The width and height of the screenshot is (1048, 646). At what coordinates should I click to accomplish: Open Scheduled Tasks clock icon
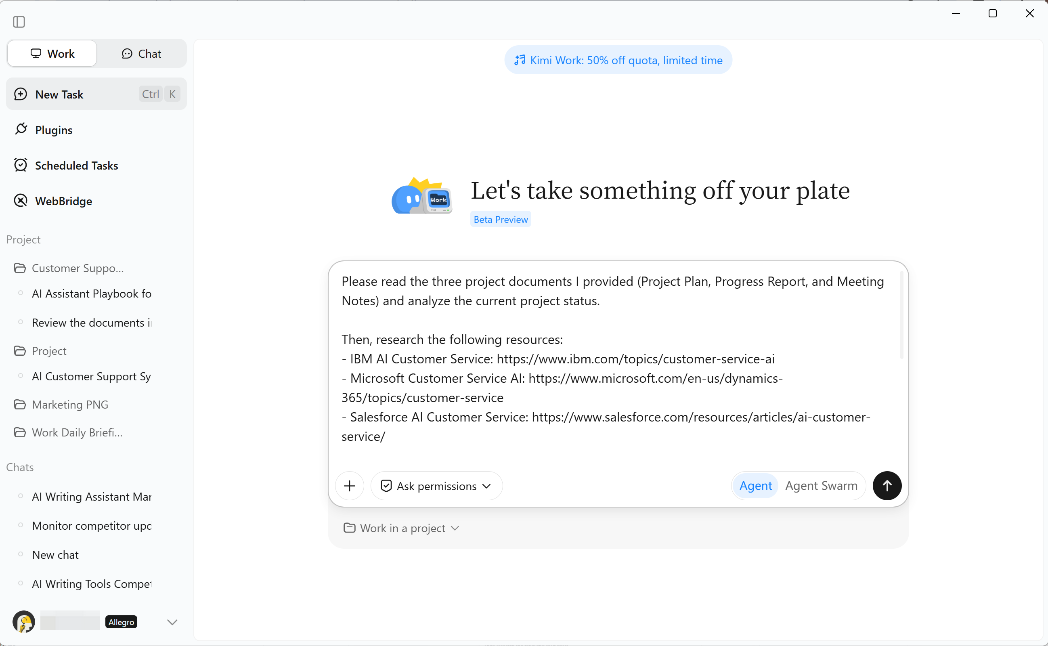pyautogui.click(x=21, y=165)
